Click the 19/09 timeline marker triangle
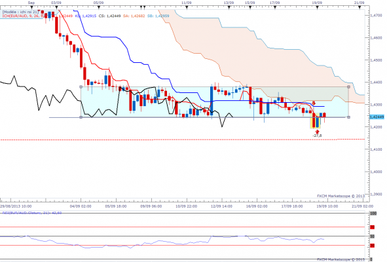The width and height of the screenshot is (387, 262). point(317,8)
